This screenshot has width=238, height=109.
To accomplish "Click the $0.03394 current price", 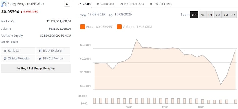I will click(10, 12).
